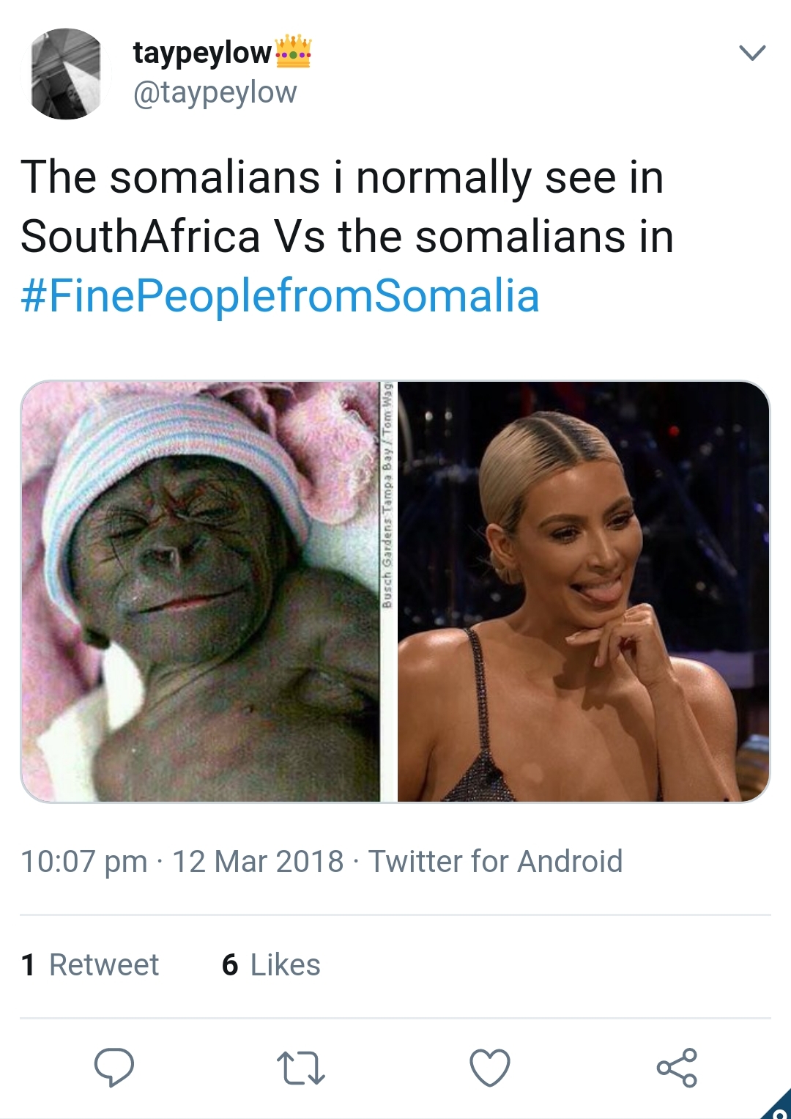Expand the tweet options chevron
Image resolution: width=791 pixels, height=1119 pixels.
point(752,53)
